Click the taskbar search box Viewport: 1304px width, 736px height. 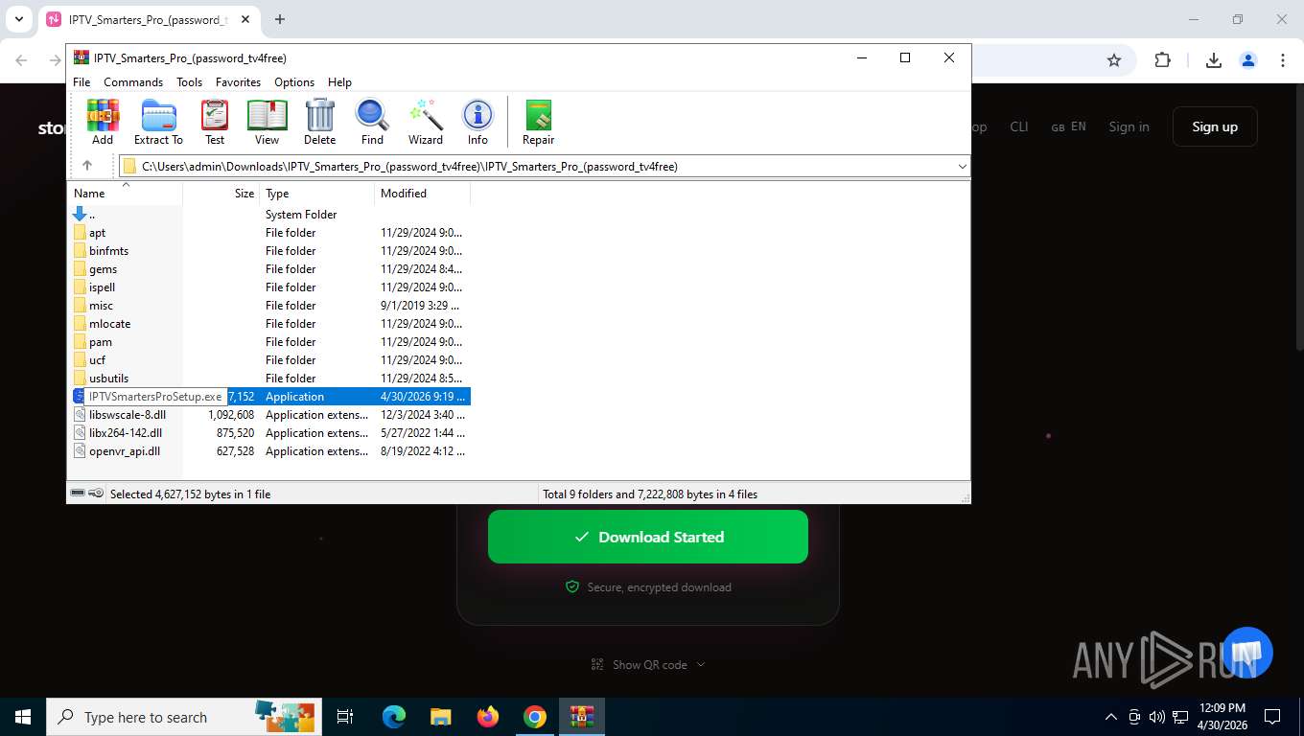pos(184,717)
